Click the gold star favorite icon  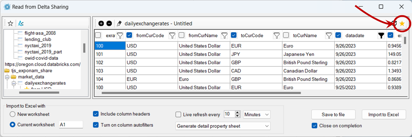(402, 24)
